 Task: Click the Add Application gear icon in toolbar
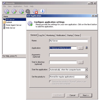pyautogui.click(x=7, y=11)
